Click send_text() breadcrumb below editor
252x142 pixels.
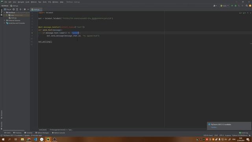[x=43, y=130]
